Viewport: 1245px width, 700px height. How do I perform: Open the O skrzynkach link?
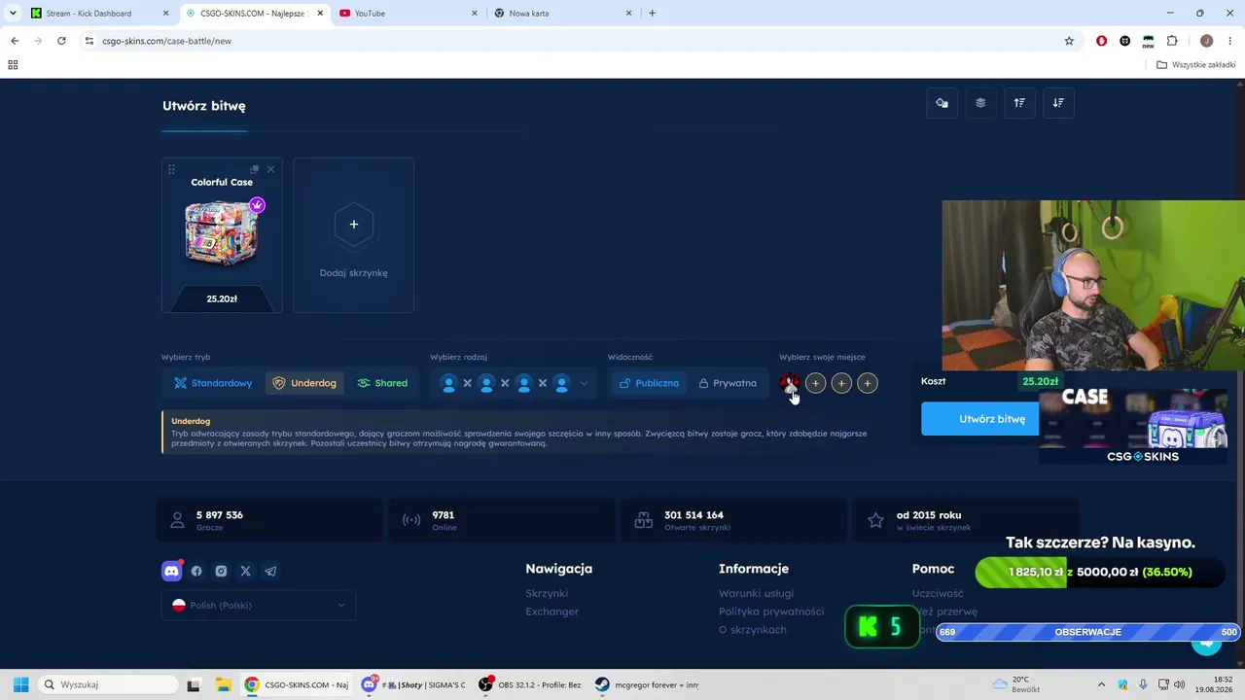click(x=753, y=630)
